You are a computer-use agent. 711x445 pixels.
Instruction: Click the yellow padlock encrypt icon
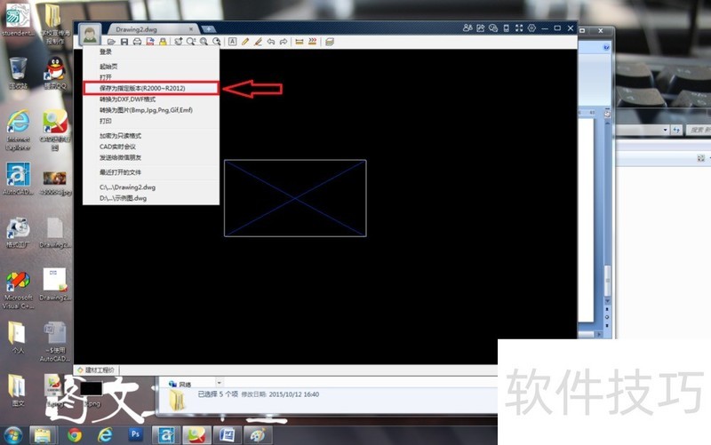[163, 42]
